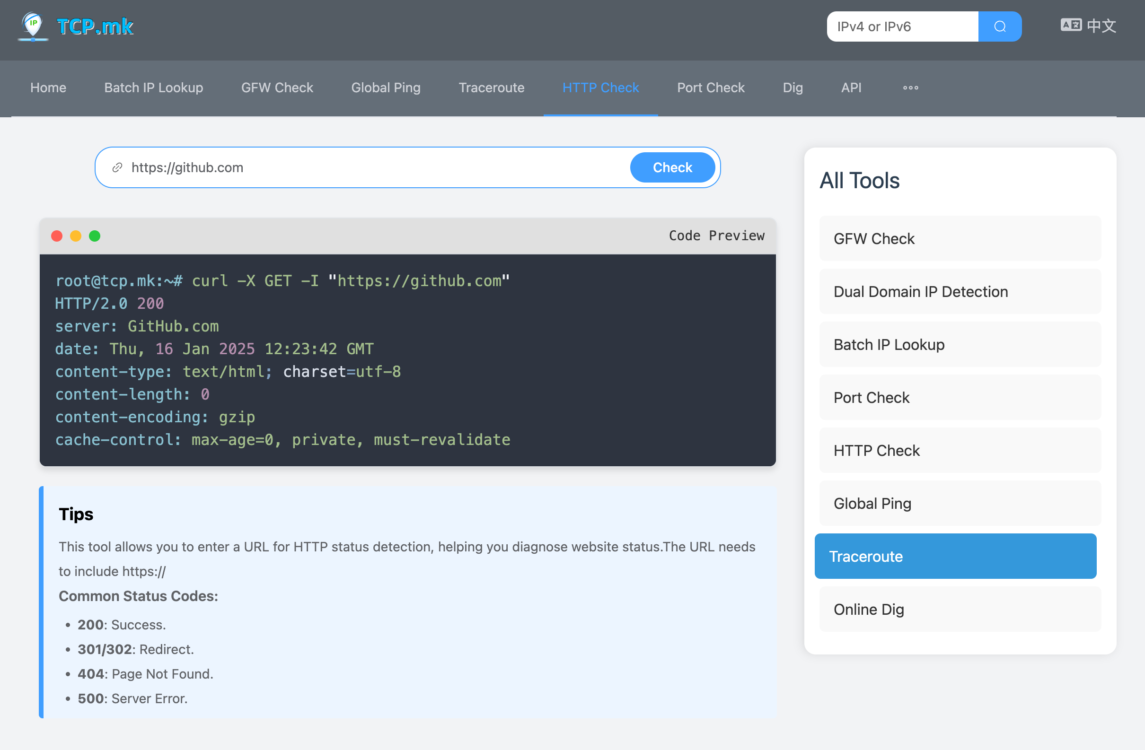Screen dimensions: 1145x750
Task: Click the green dot in code preview
Action: tap(95, 236)
